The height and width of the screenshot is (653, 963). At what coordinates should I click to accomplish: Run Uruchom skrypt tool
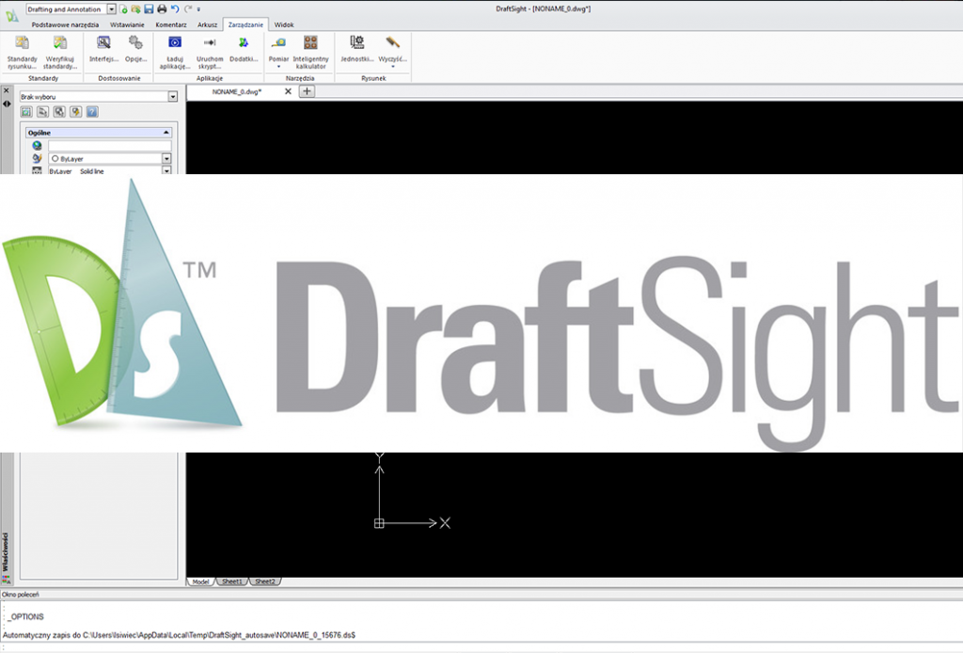click(x=210, y=52)
